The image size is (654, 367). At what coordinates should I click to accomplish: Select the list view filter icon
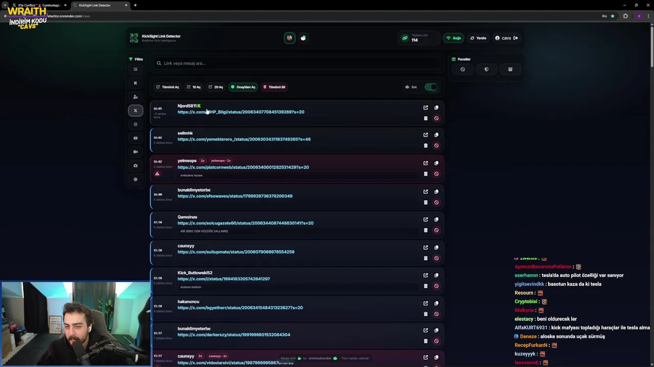[135, 69]
